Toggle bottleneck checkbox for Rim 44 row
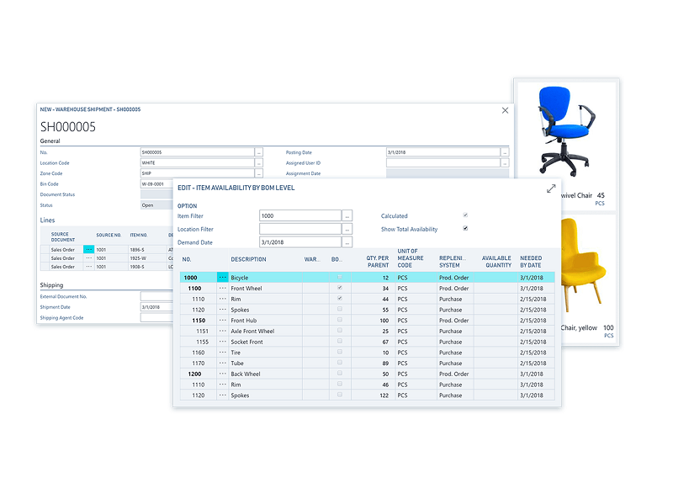The image size is (673, 504). (340, 299)
